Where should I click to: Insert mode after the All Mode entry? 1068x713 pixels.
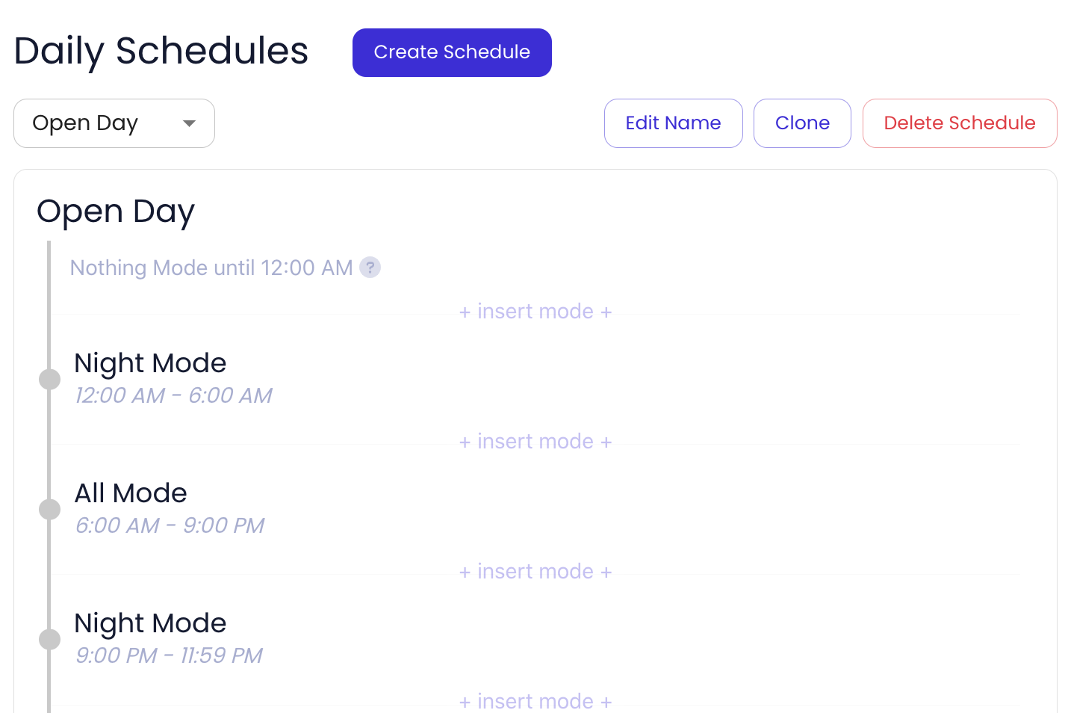535,572
